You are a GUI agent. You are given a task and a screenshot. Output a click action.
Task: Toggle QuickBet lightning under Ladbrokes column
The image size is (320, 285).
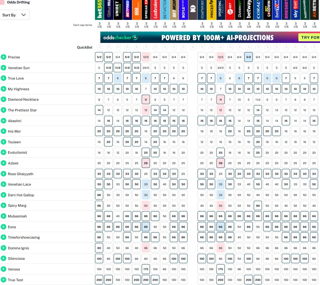155,47
